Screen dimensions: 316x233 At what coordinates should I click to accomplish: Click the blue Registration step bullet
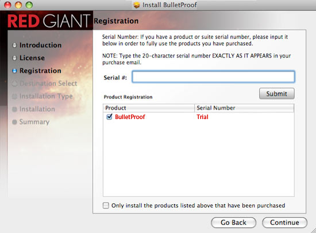click(14, 71)
